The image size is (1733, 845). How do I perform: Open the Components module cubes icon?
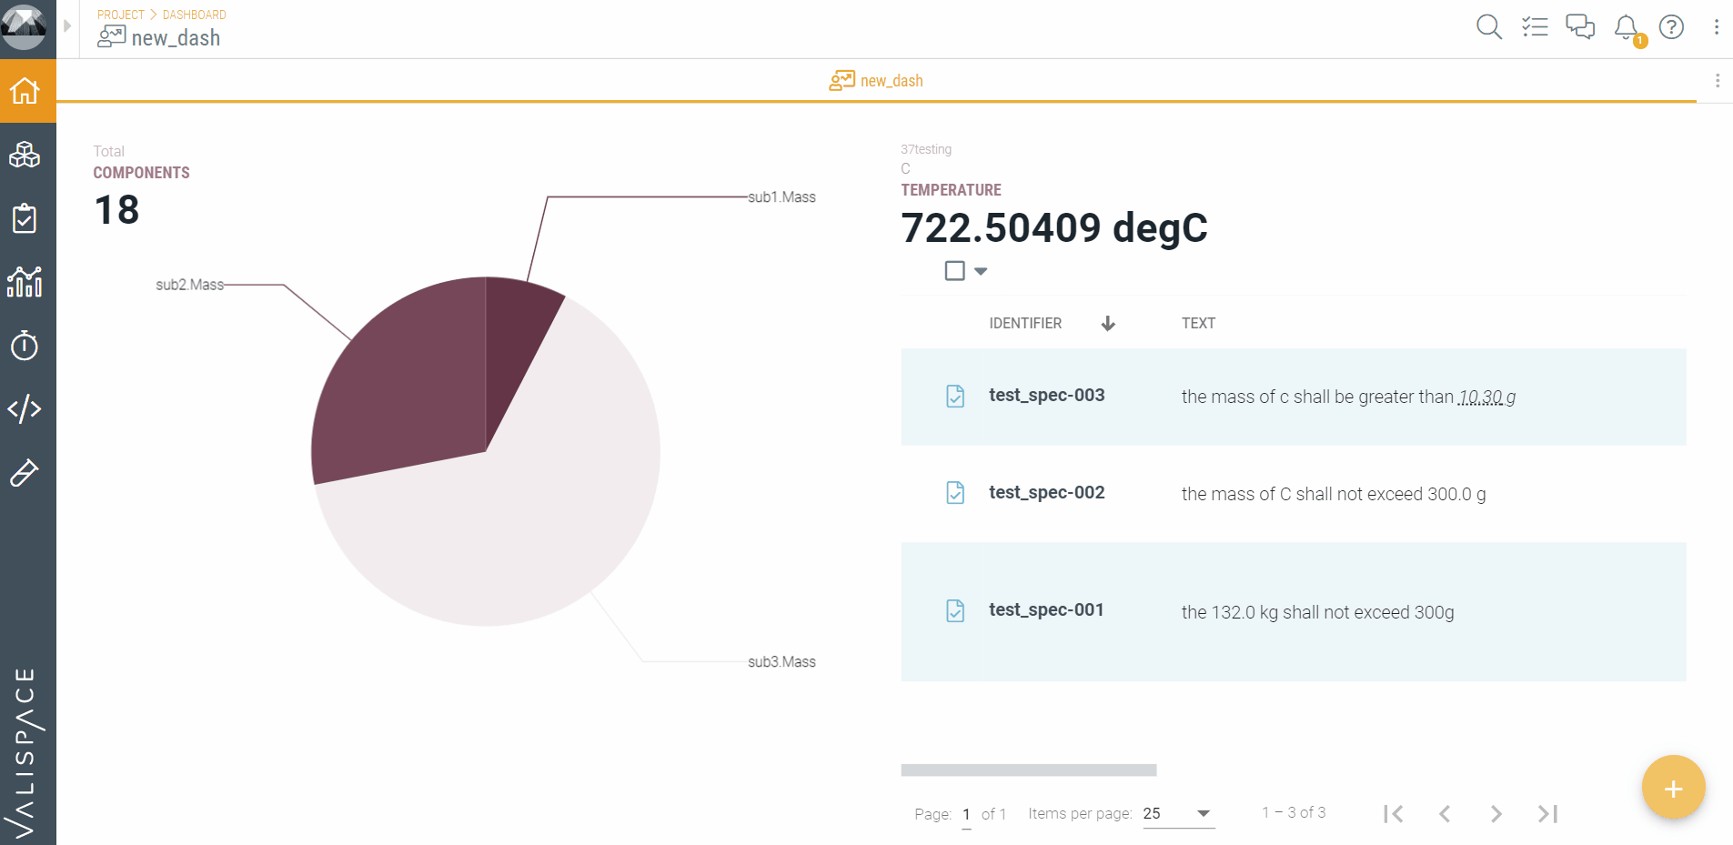[x=25, y=156]
